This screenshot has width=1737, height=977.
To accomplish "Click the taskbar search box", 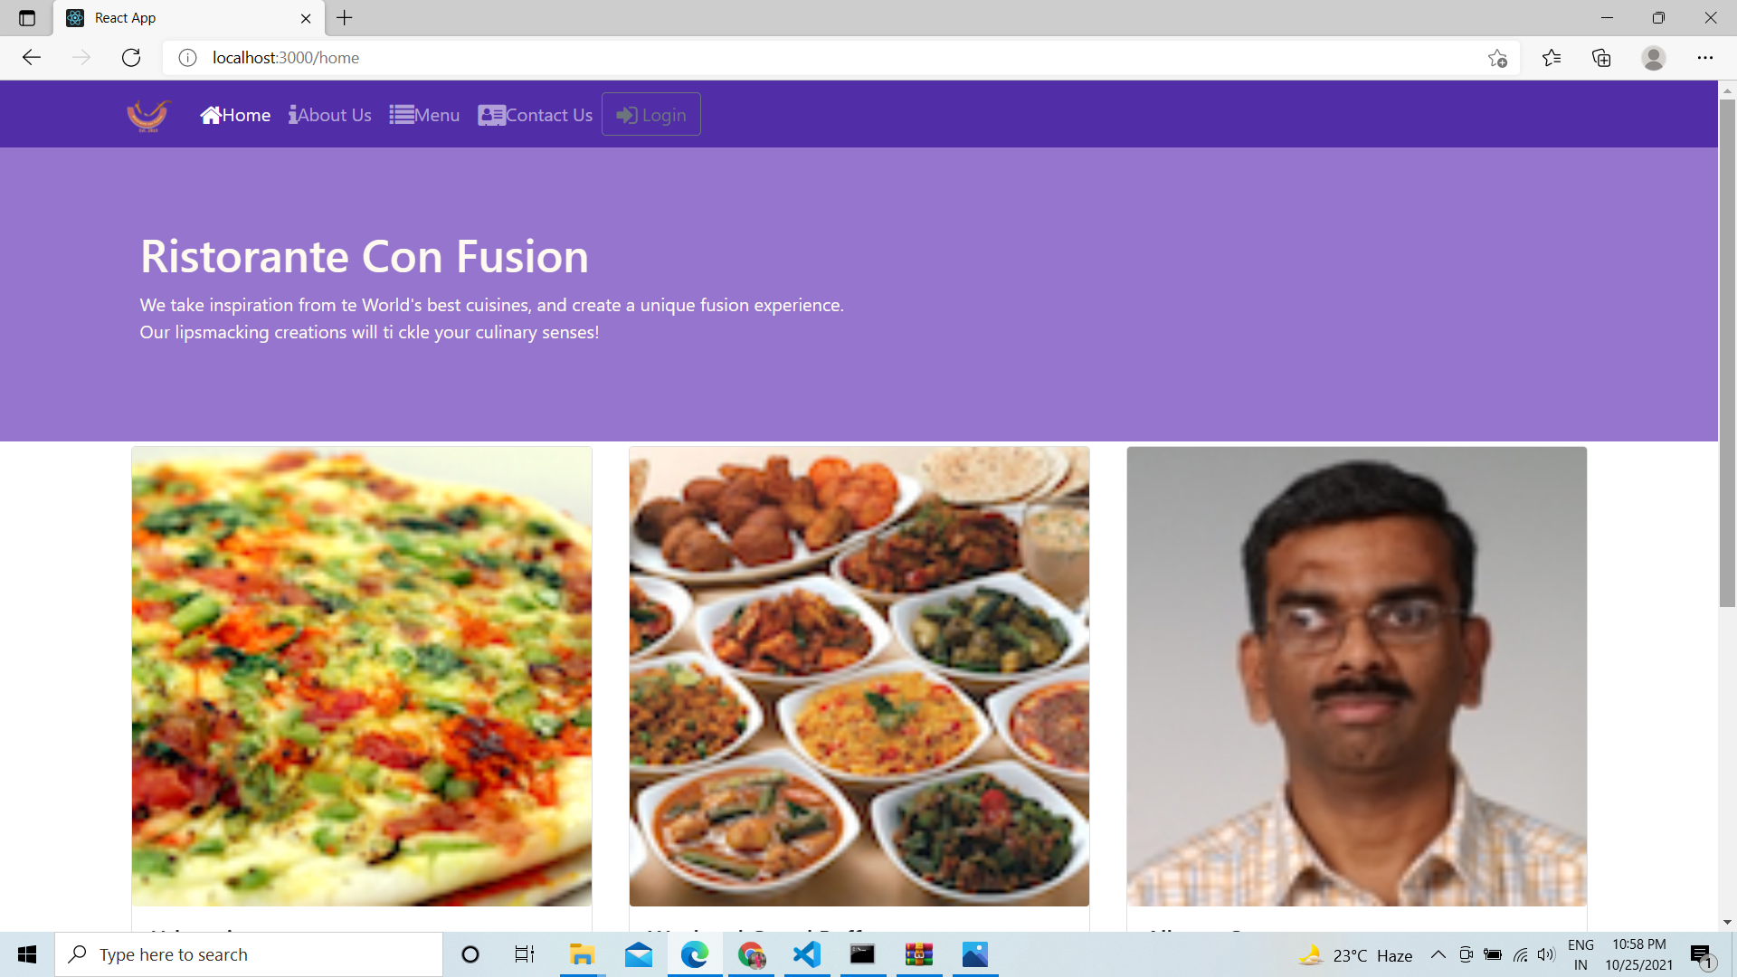I will (249, 954).
